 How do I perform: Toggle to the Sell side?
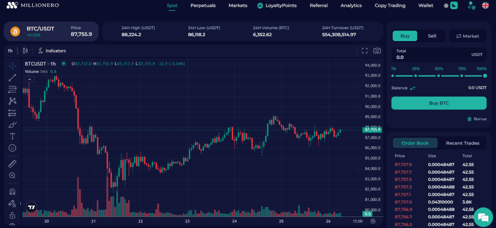[x=432, y=36]
